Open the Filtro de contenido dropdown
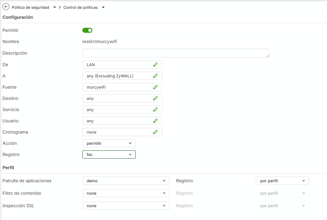 (x=126, y=193)
